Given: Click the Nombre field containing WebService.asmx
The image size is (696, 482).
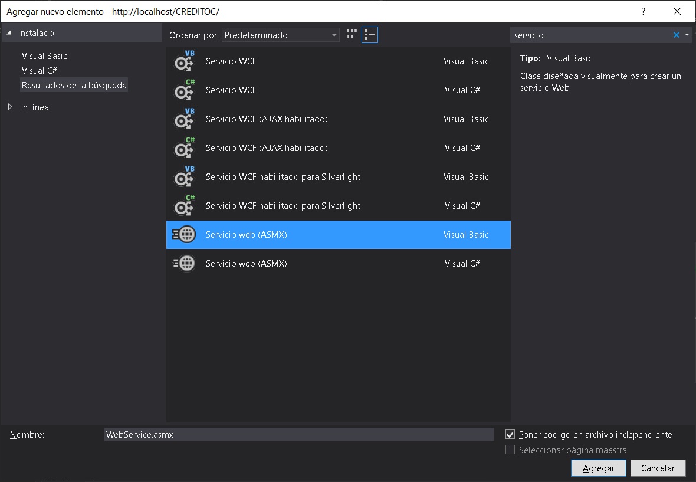Looking at the screenshot, I should point(299,435).
